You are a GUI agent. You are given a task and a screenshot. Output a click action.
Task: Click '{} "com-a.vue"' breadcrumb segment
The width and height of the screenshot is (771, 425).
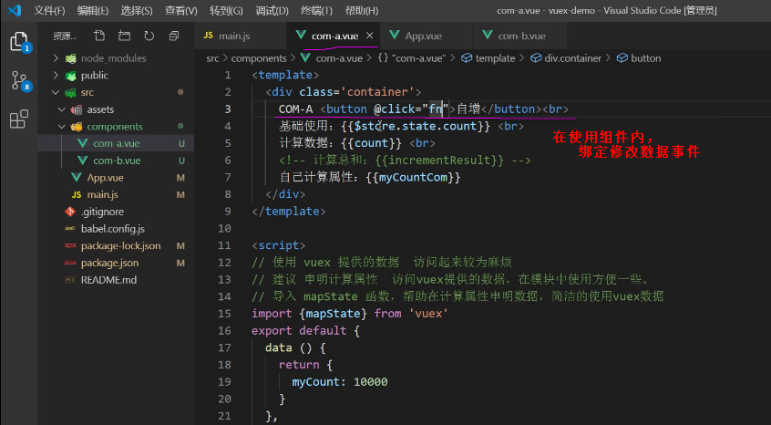coord(412,58)
